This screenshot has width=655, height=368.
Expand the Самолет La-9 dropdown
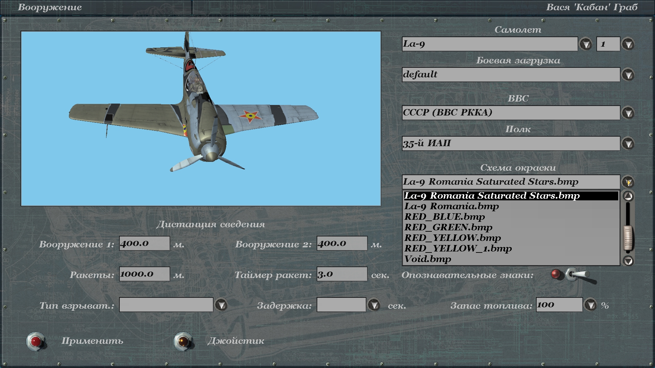click(586, 44)
